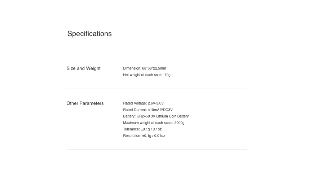This screenshot has width=317, height=178.
Task: Click the Rated Voltage 2.6V-3.6V line
Action: coord(143,103)
